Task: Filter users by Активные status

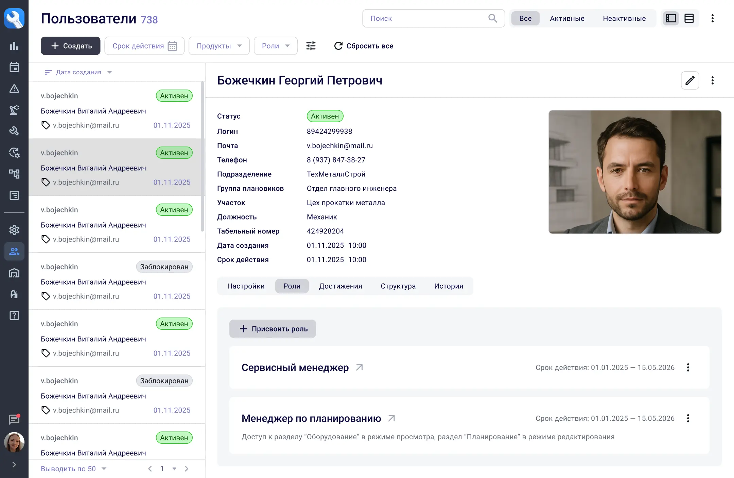Action: pyautogui.click(x=567, y=18)
